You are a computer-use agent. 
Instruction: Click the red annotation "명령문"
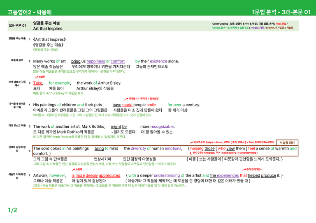[42, 77]
